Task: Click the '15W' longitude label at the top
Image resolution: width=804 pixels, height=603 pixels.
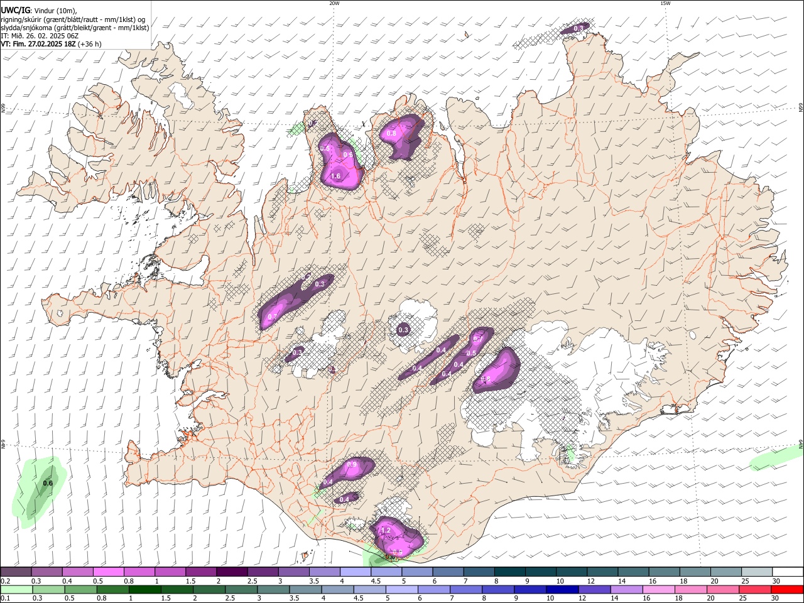Action: tap(665, 3)
